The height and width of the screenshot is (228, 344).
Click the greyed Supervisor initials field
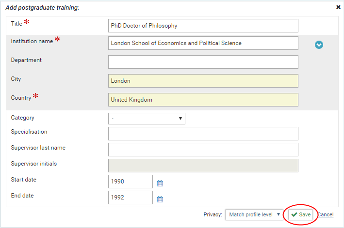coord(203,166)
